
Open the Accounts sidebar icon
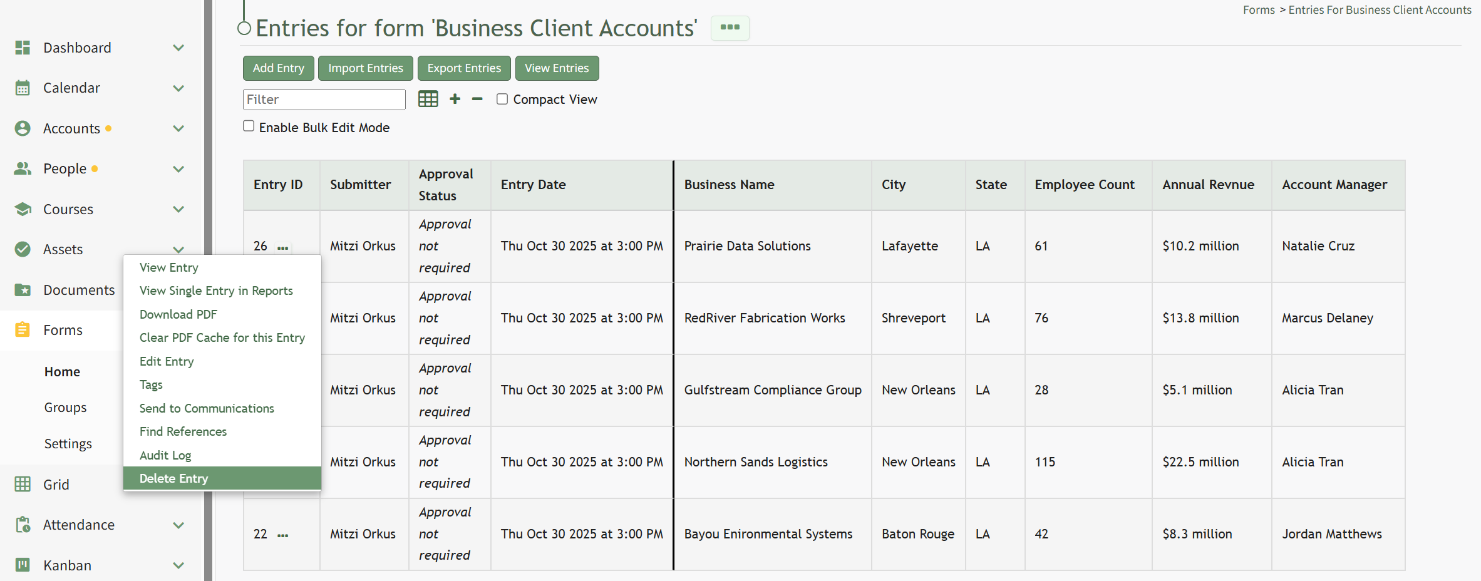pyautogui.click(x=23, y=128)
